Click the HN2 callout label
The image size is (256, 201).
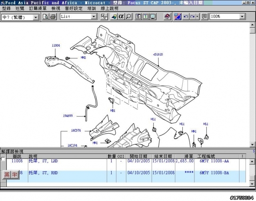click(x=83, y=57)
